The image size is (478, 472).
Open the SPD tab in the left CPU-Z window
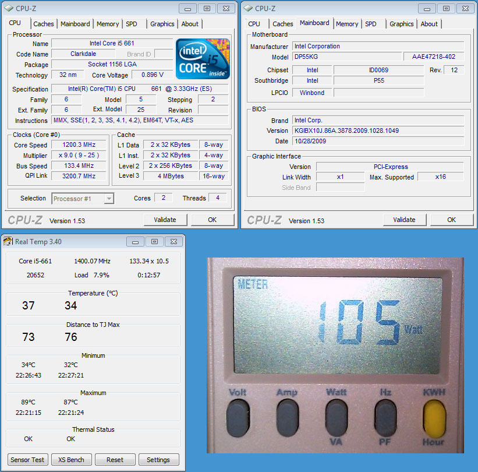tap(132, 24)
